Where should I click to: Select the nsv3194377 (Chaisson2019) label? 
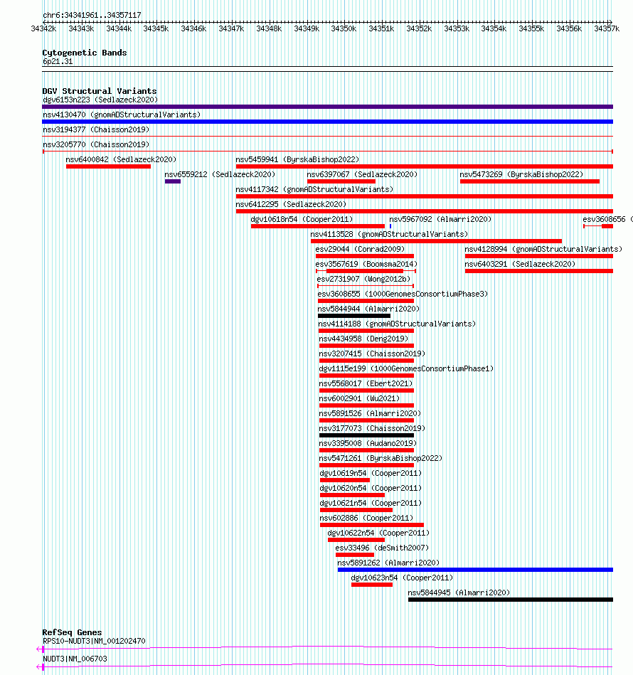point(96,129)
